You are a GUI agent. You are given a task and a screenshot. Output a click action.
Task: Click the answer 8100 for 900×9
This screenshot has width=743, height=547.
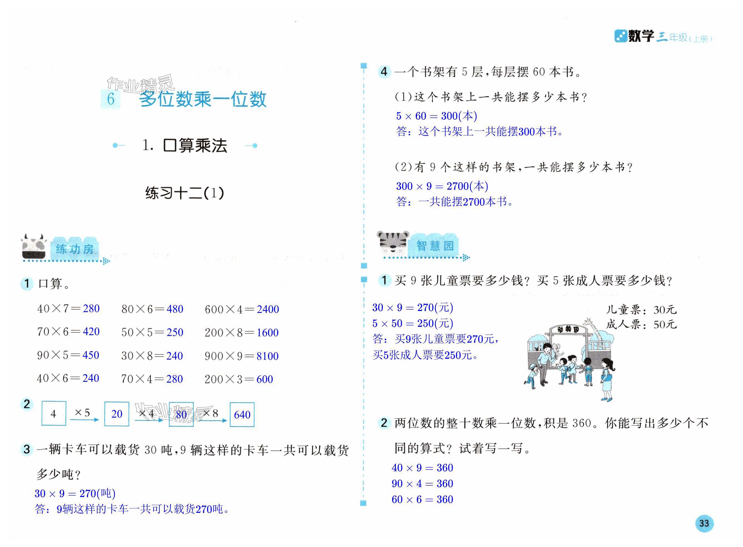[x=267, y=356]
